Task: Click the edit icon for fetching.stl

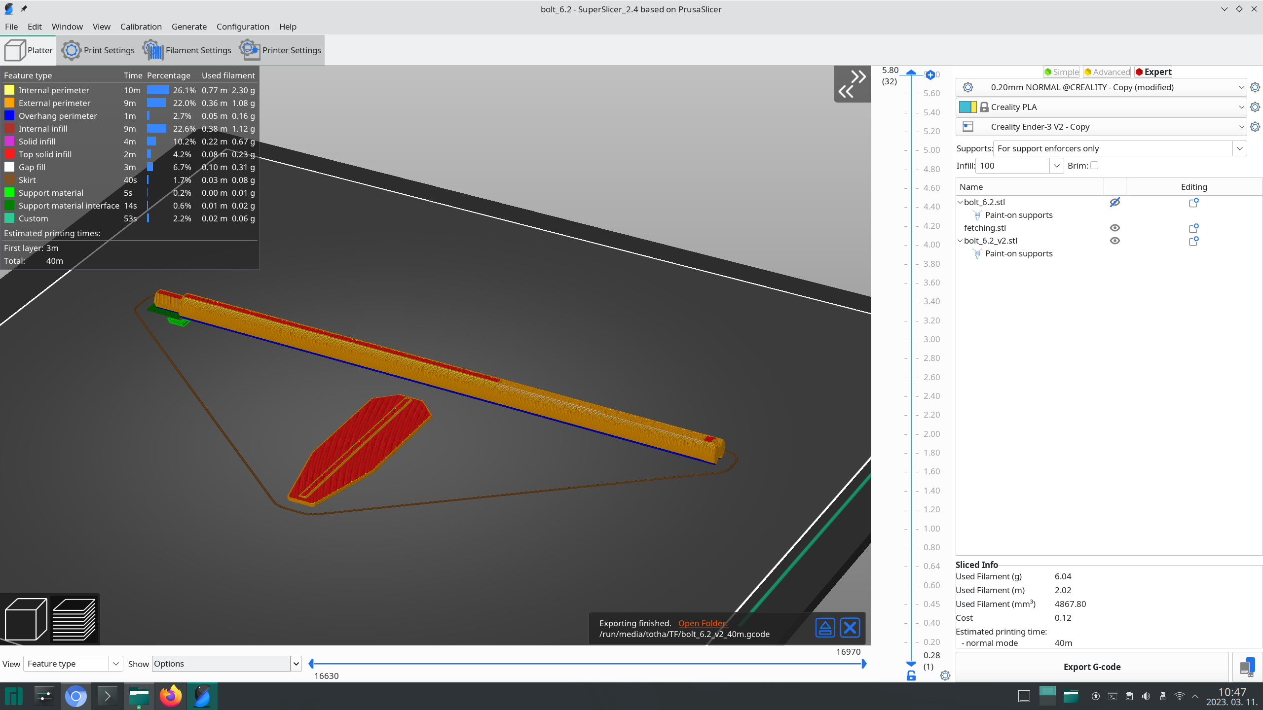Action: coord(1193,228)
